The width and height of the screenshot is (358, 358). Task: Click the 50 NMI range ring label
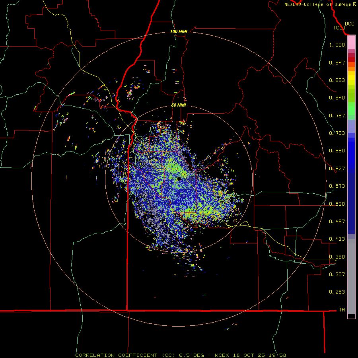coord(179,105)
